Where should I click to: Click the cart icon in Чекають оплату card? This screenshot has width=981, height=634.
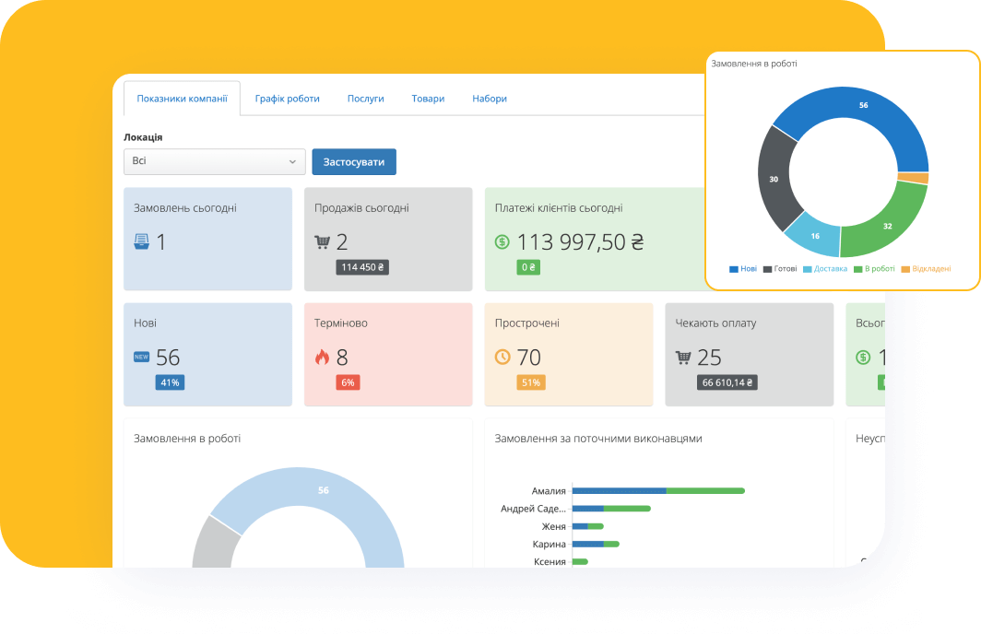click(x=683, y=358)
